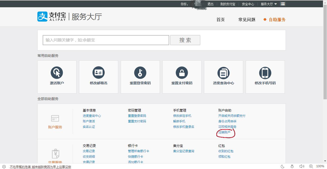This screenshot has width=327, height=169.
Task: Click the 账户服务 category icon
Action: pyautogui.click(x=55, y=118)
